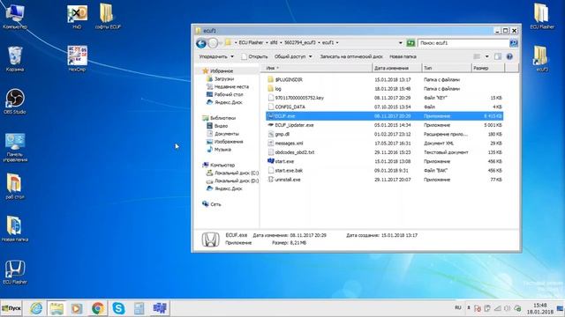Screen dimensions: 565x317
Task: Open address bar history dropdown arrow
Action: [400, 43]
